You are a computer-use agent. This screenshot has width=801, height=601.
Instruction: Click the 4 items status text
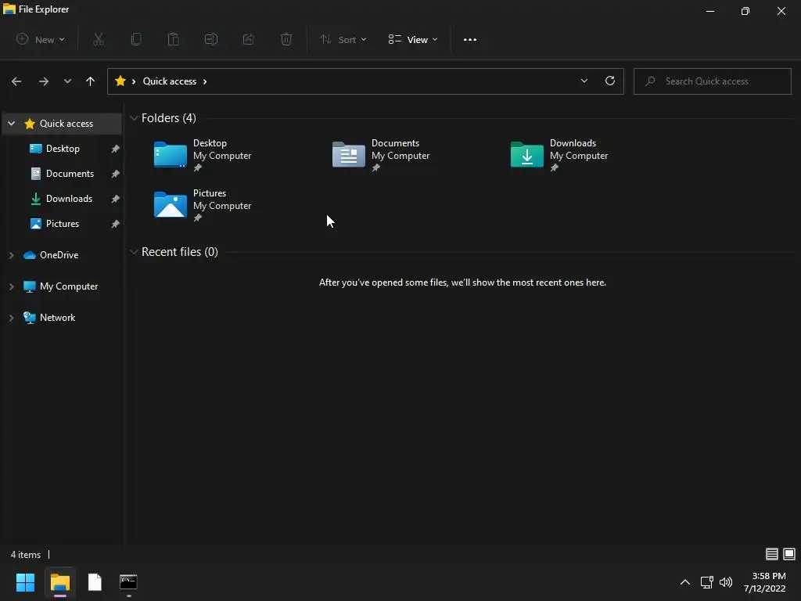click(x=26, y=555)
